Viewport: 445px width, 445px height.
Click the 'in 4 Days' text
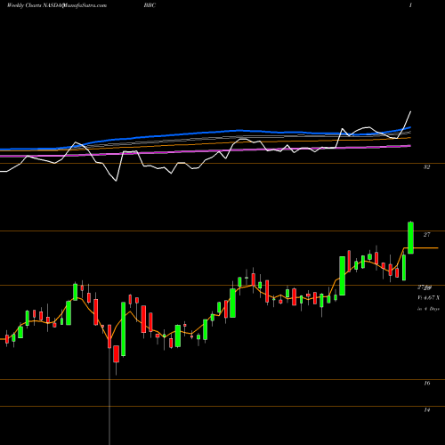[x=428, y=309]
